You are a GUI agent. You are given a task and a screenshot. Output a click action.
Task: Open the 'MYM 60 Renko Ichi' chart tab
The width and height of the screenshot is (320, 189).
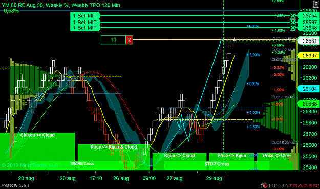[15, 186]
